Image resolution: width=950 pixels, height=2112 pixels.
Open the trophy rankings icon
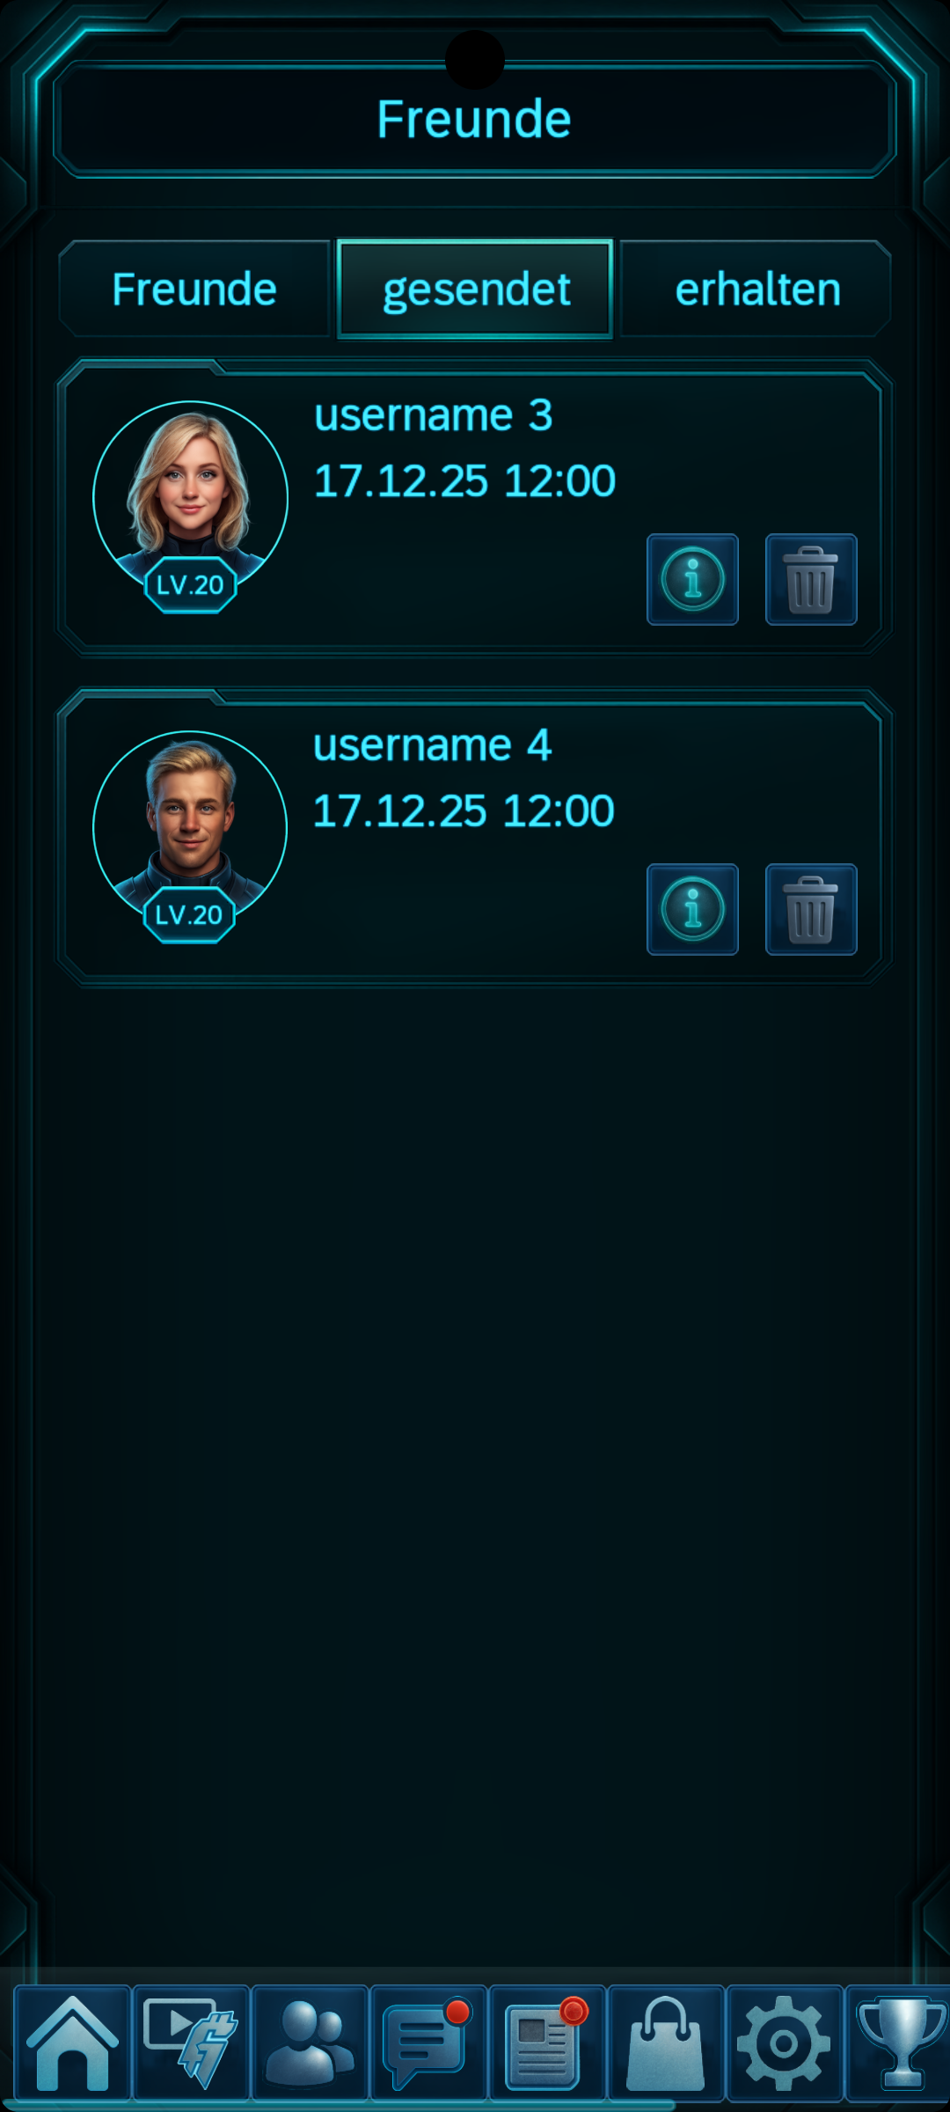tap(901, 2043)
